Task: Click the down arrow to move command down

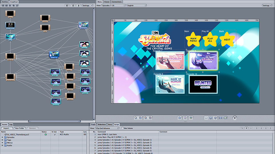Action: pyautogui.click(x=261, y=128)
